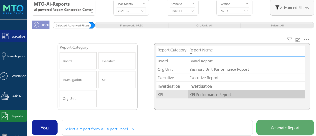
Task: Click the report prompt input field
Action: 157,128
